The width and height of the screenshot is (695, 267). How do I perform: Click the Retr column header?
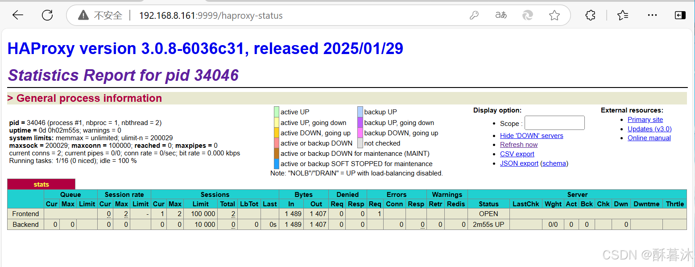435,204
